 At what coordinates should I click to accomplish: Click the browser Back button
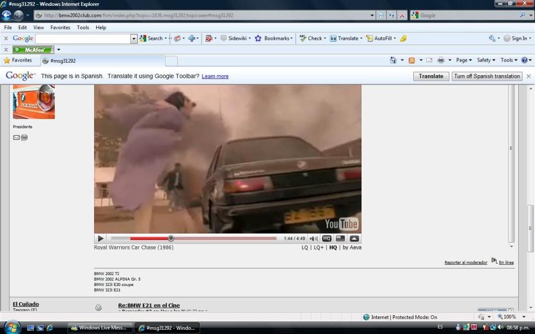pos(6,15)
